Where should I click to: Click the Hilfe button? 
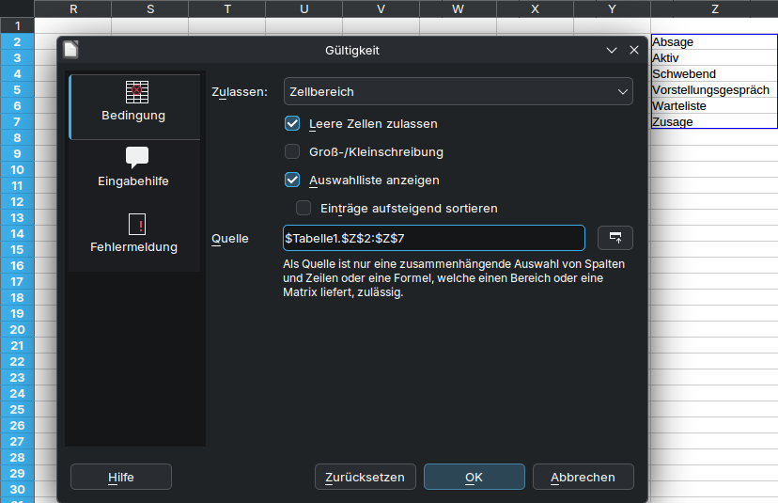121,477
